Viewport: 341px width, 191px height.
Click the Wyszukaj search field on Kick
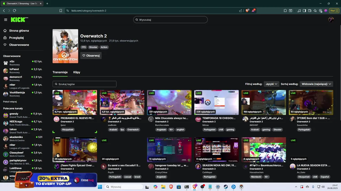pos(170,20)
